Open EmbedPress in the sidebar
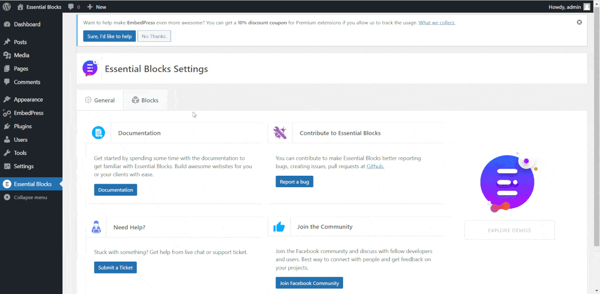The width and height of the screenshot is (600, 294). (x=31, y=113)
